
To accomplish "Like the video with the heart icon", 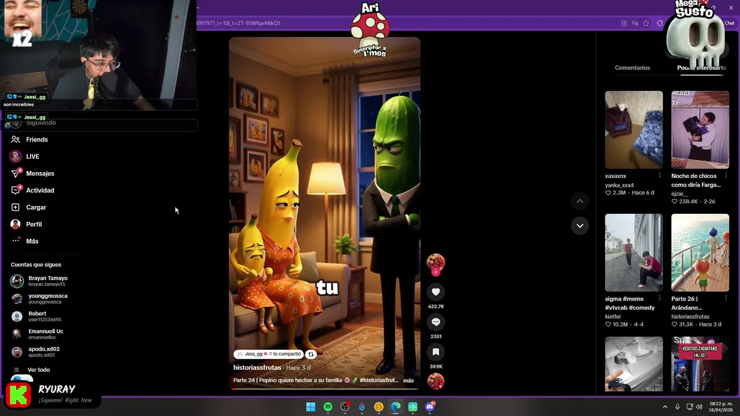I will pos(436,292).
